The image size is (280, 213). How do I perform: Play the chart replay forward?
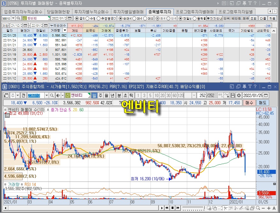coord(162,208)
